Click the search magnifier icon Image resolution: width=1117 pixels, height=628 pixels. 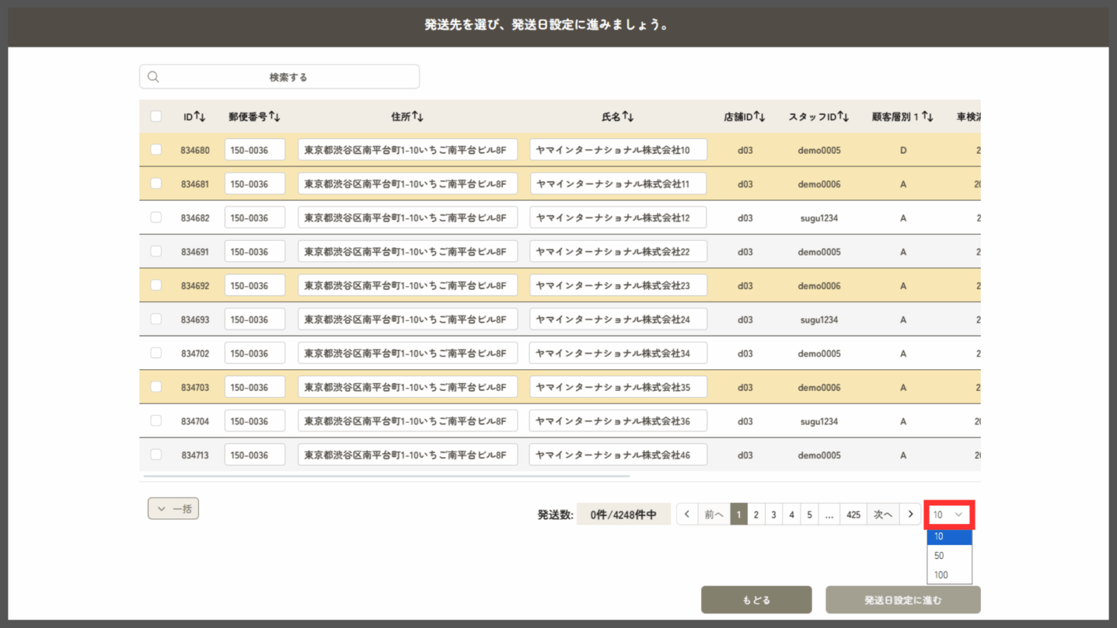point(154,77)
